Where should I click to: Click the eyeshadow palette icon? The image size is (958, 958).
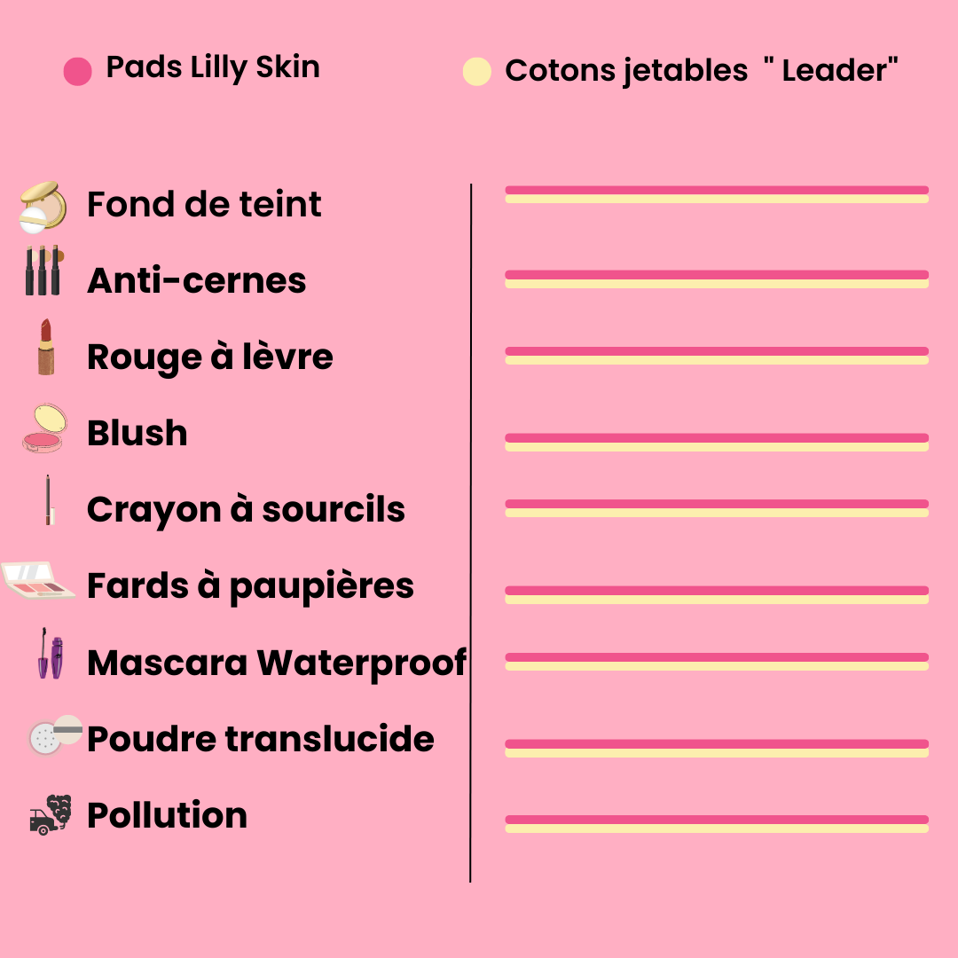[x=38, y=580]
